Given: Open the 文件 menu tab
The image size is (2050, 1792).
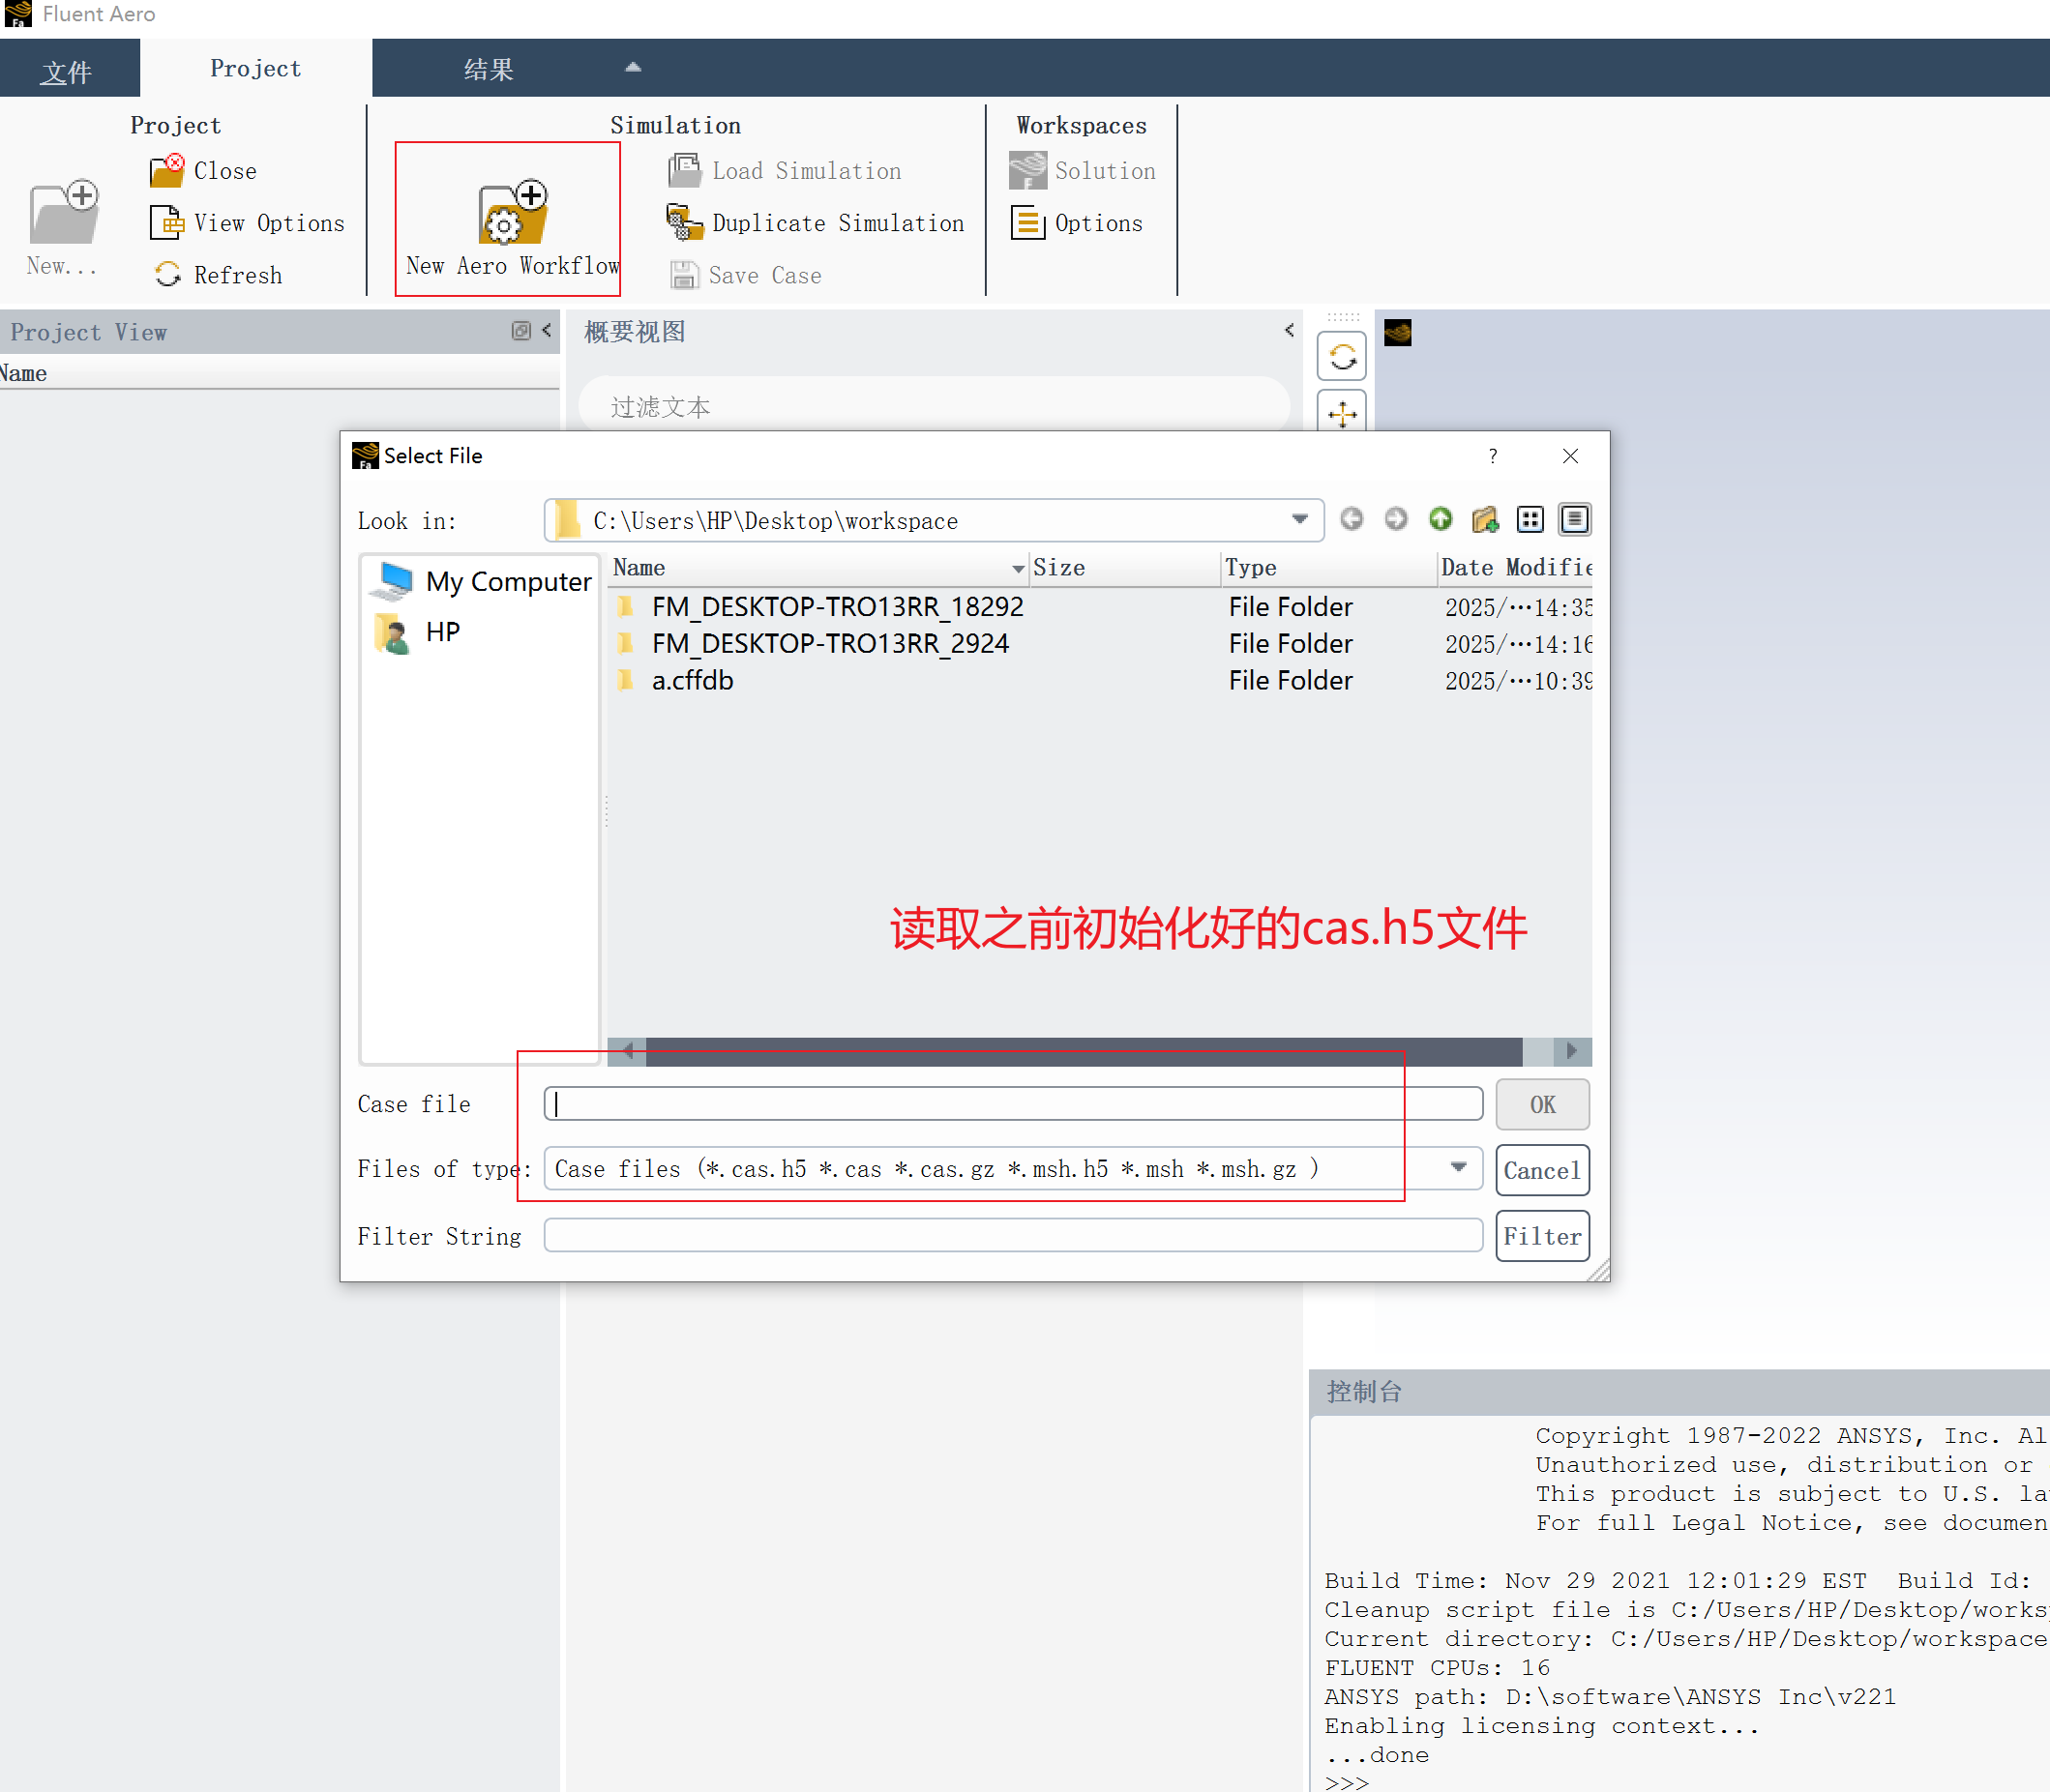Looking at the screenshot, I should click(67, 71).
